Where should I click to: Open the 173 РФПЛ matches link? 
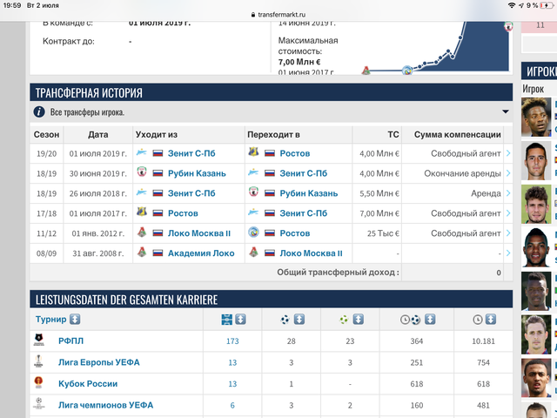(232, 340)
